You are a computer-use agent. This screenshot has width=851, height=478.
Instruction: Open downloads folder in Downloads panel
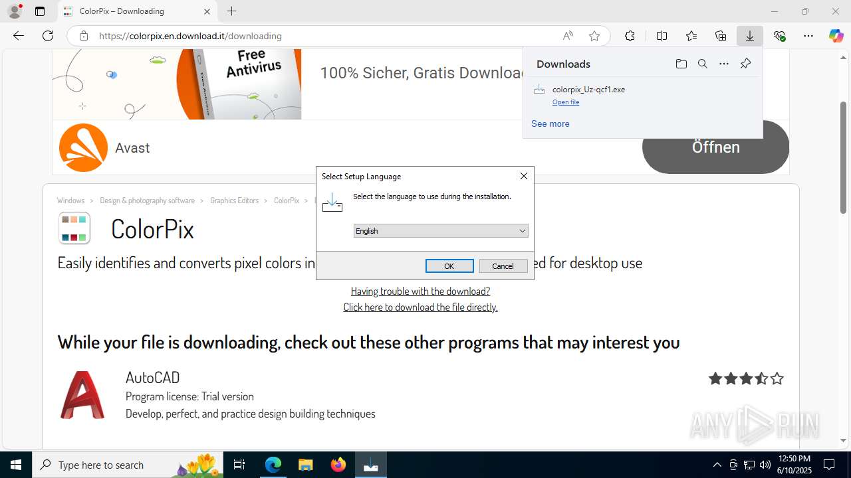pos(681,64)
